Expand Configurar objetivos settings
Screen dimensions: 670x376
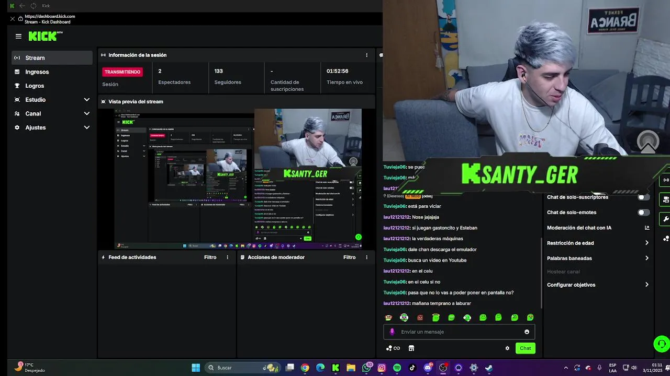[x=598, y=285]
